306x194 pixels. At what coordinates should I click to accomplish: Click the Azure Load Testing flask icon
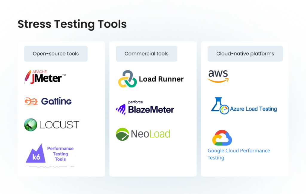coord(220,106)
